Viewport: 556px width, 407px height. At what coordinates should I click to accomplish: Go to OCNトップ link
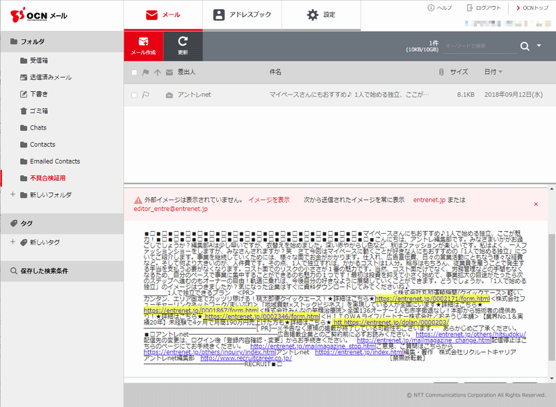pyautogui.click(x=532, y=8)
